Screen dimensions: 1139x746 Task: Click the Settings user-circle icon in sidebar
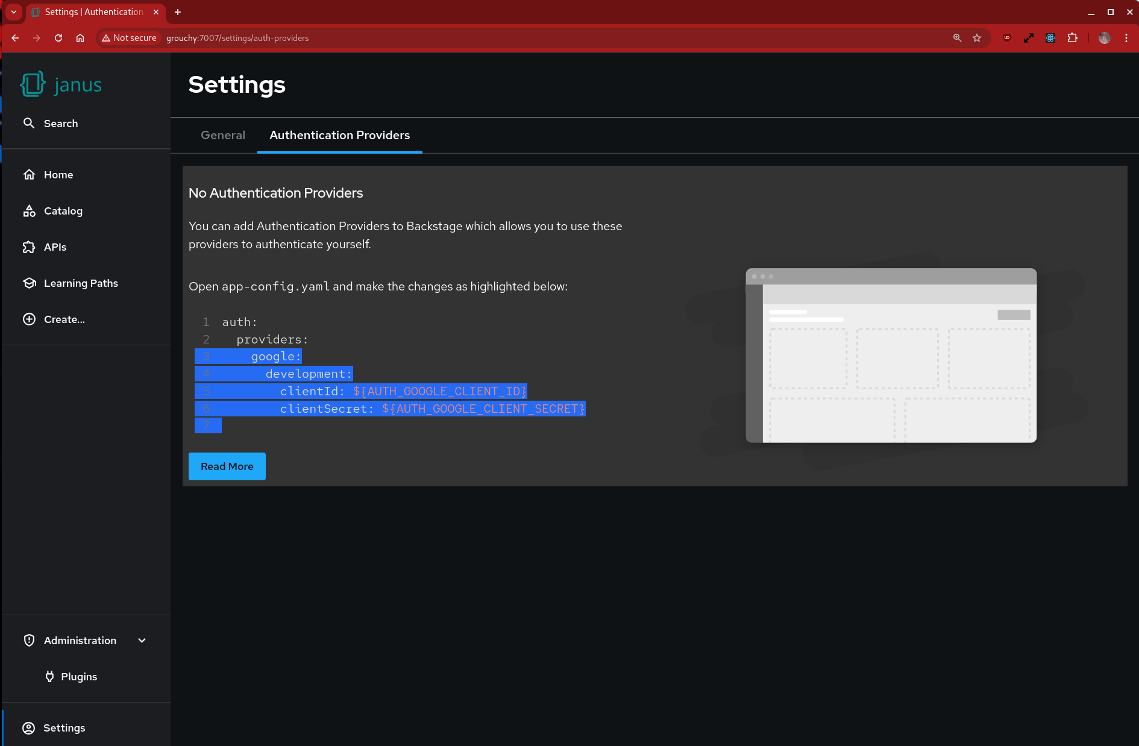point(28,728)
